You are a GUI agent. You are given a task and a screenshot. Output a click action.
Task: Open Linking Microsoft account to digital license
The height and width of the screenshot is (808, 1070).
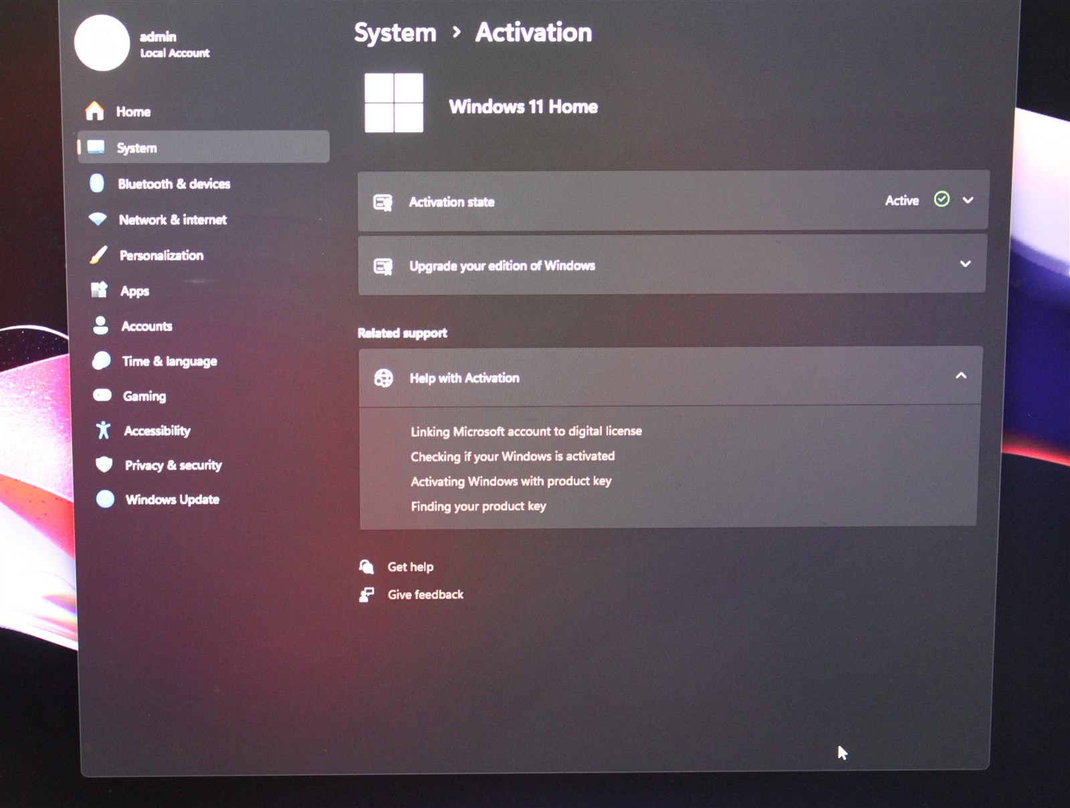[526, 431]
